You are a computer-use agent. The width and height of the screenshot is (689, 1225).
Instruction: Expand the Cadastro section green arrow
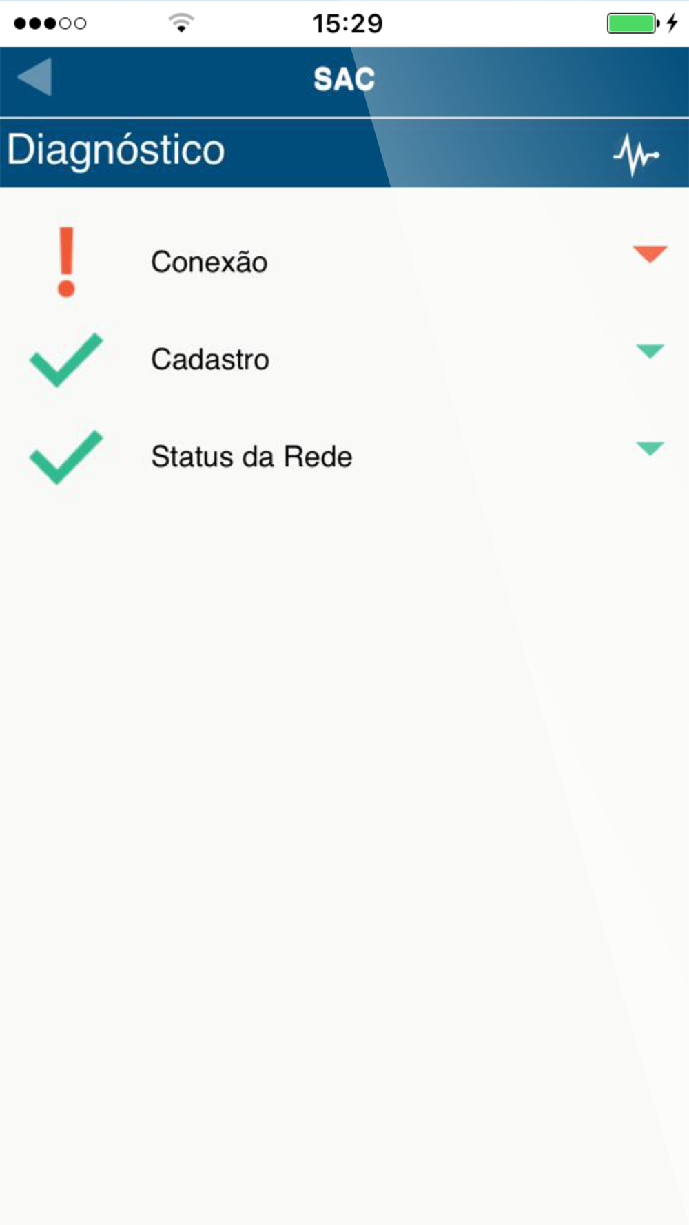(650, 351)
